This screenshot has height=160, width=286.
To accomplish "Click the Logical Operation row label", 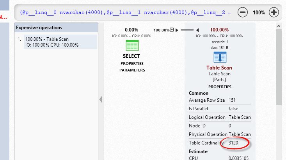I will (207, 117).
